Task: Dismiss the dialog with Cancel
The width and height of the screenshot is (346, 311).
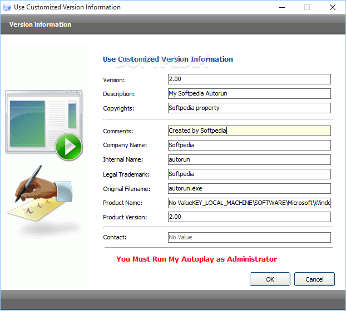Action: 314,279
